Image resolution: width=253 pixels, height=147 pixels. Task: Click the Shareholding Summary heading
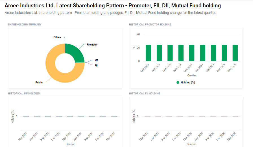25,25
